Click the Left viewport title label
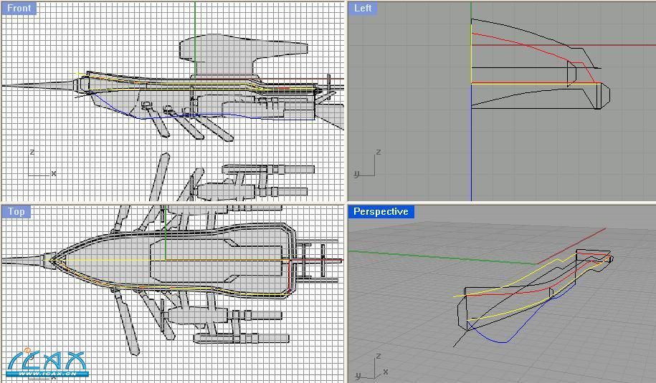656x383 pixels. (363, 9)
